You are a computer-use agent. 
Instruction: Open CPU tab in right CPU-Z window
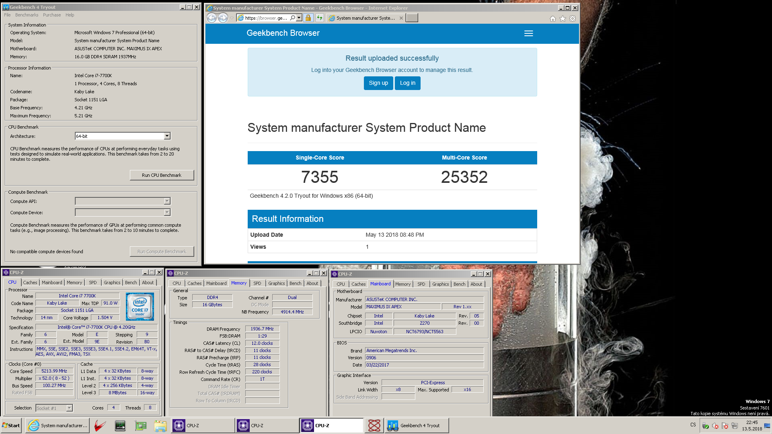tap(341, 284)
